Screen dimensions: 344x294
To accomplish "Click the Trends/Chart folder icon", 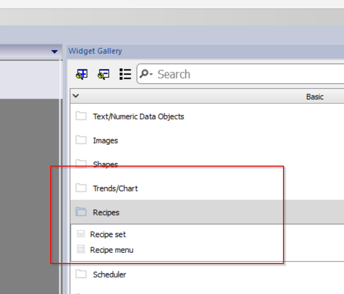I will point(81,188).
